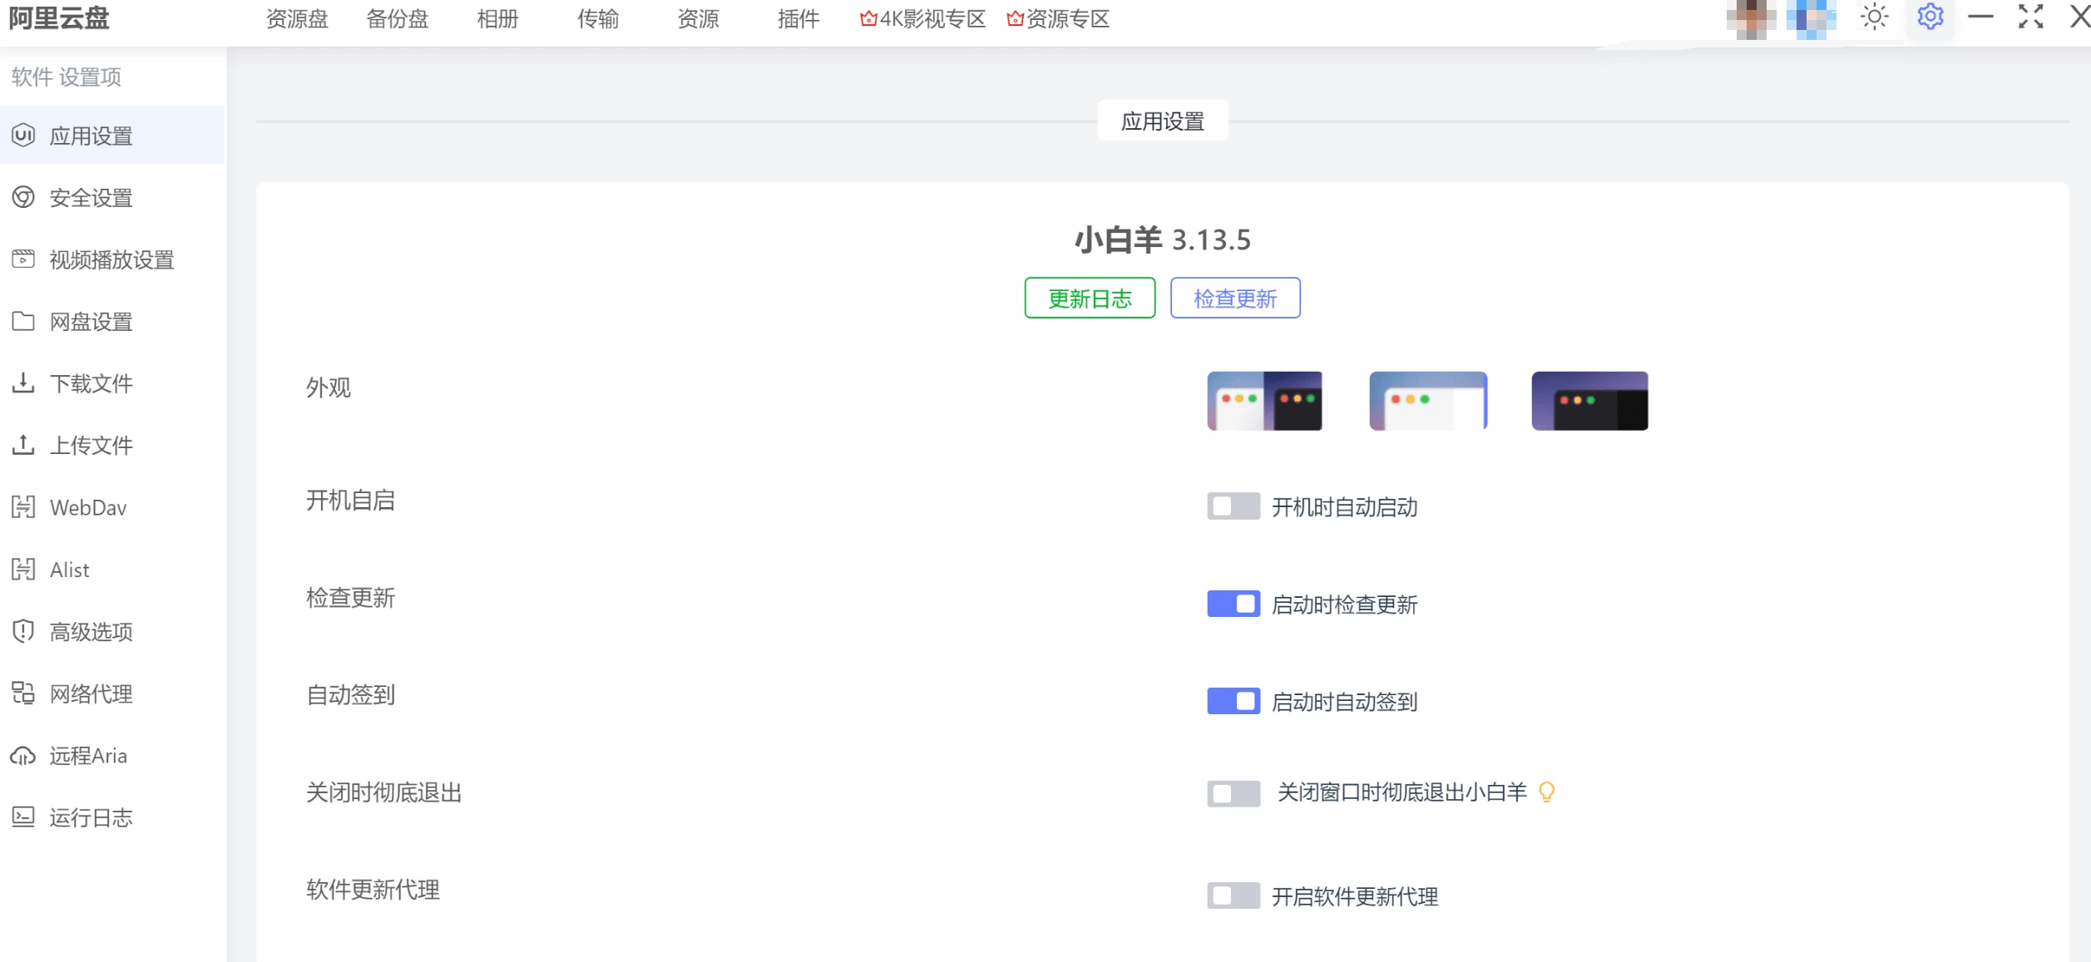
Task: Open 下载文件 label in the sidebar
Action: click(x=91, y=383)
